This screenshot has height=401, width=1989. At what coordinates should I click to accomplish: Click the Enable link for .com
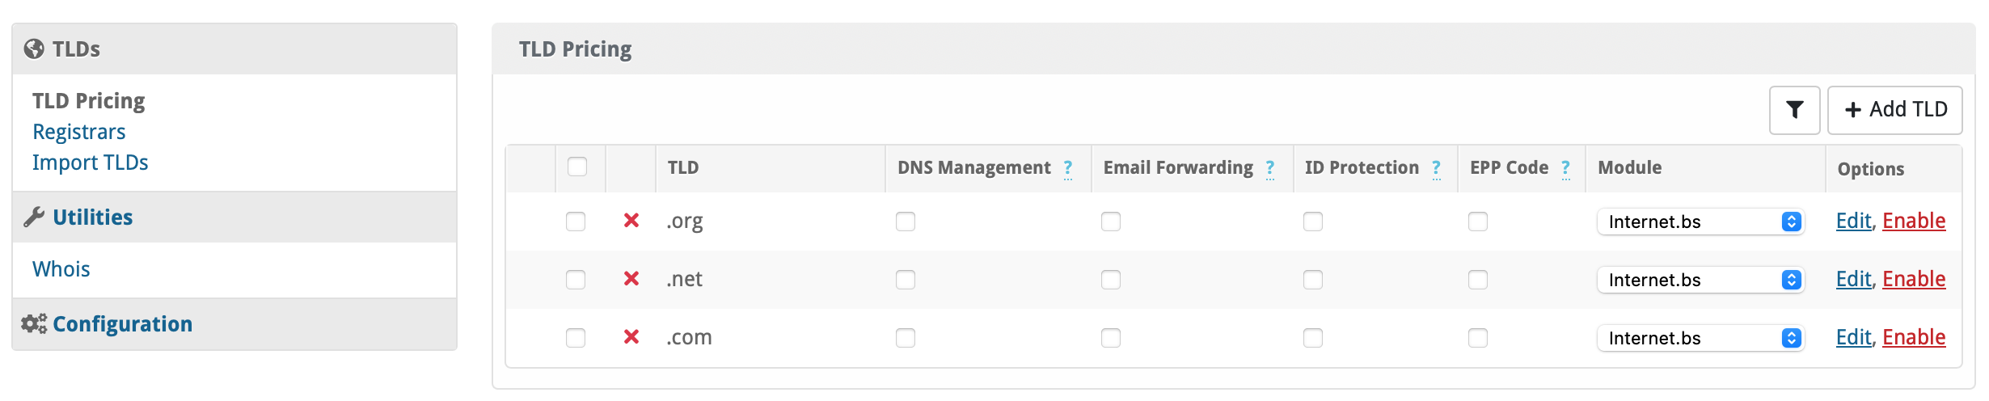tap(1914, 337)
